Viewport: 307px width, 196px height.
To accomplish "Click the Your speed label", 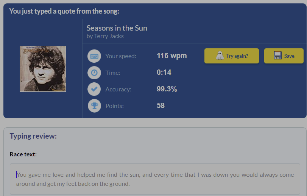I will (x=121, y=56).
